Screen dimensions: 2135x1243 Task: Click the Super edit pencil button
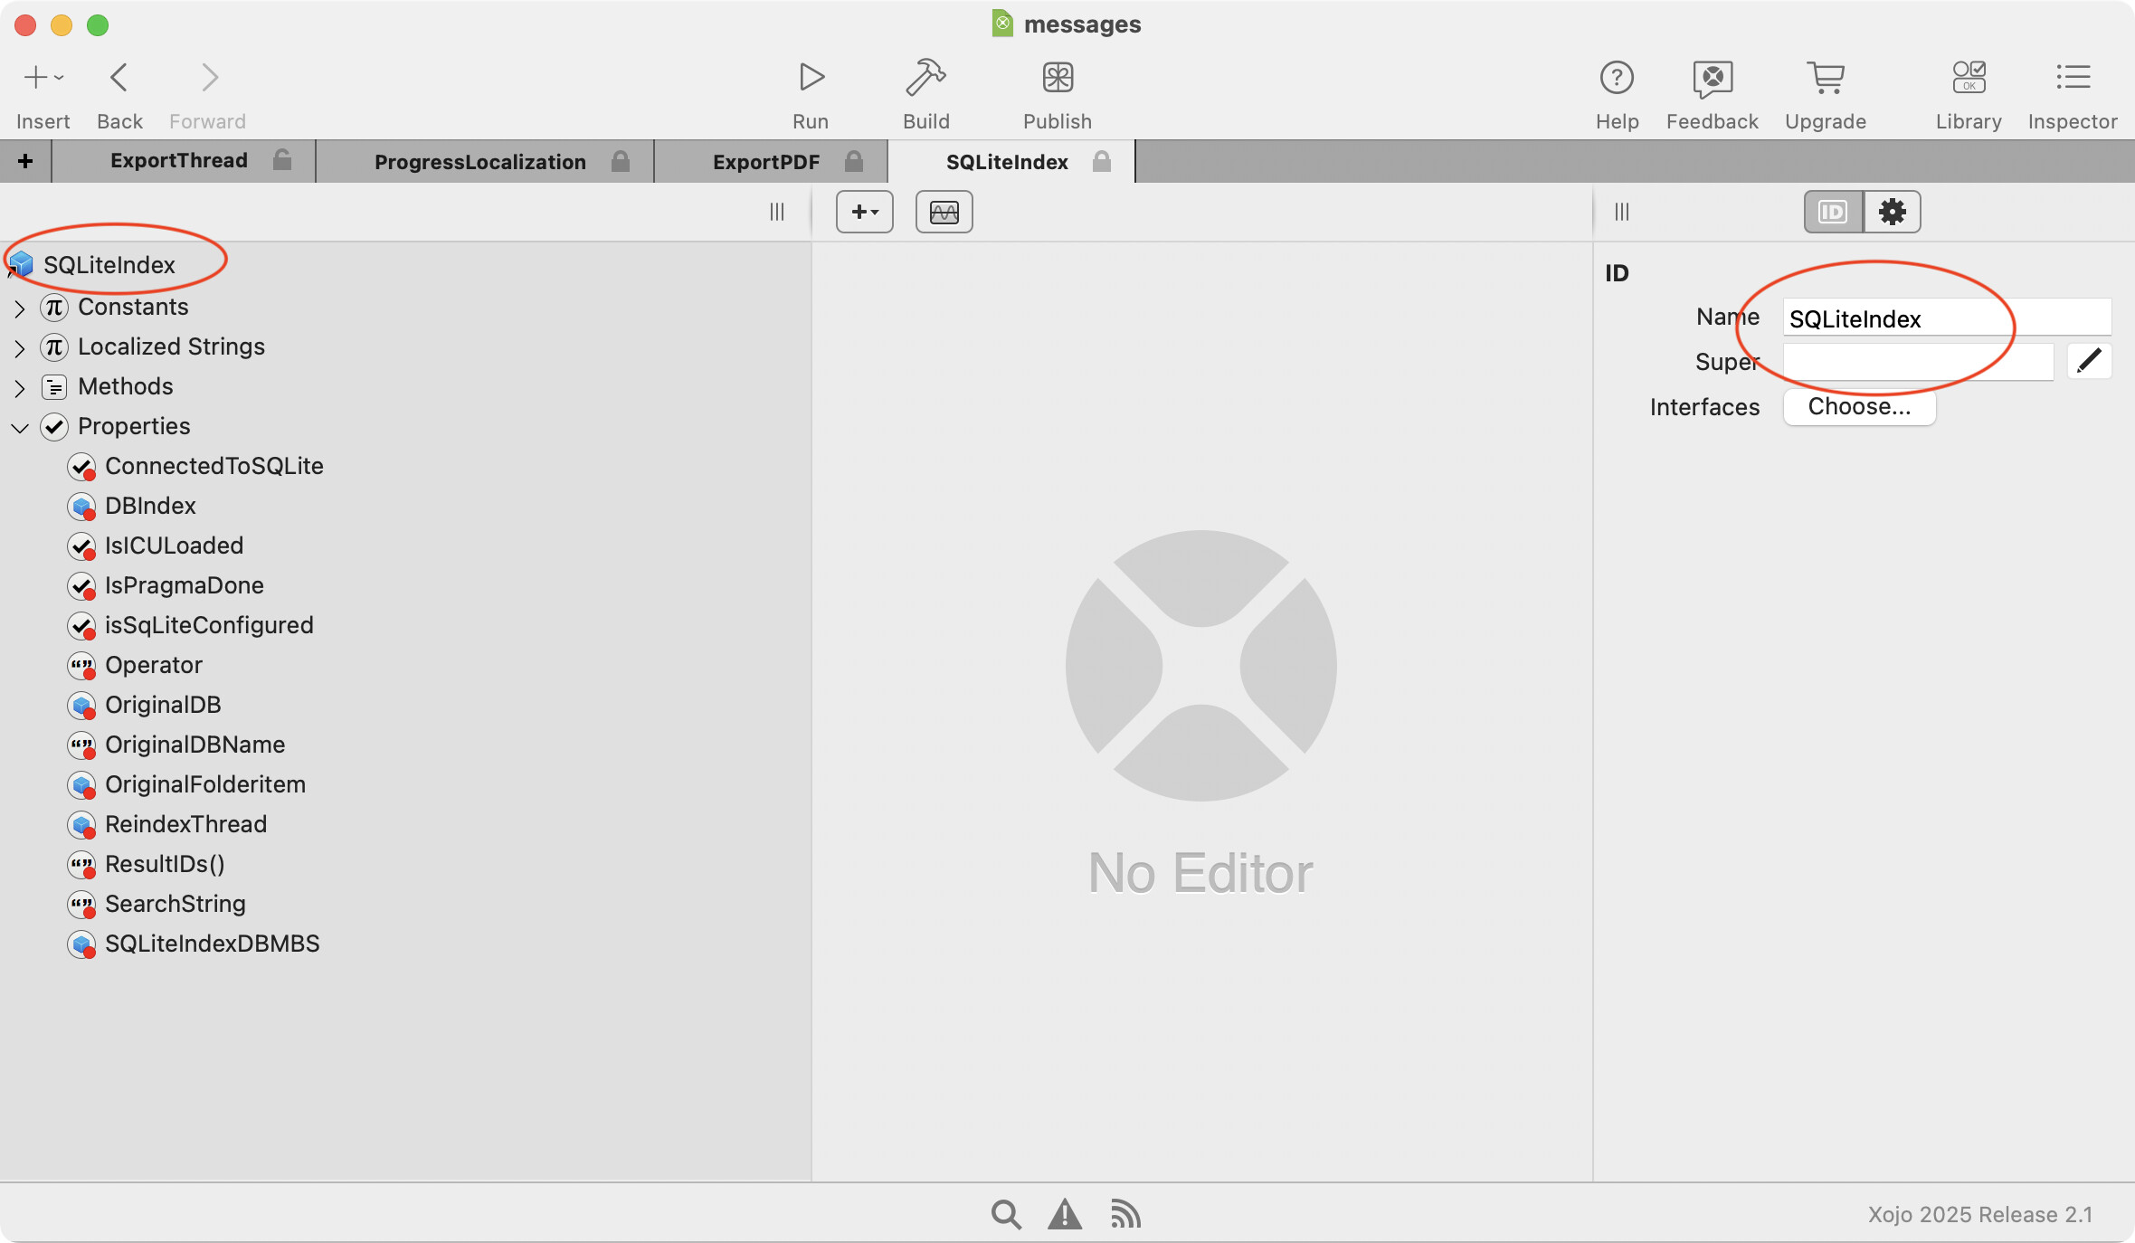pyautogui.click(x=2089, y=361)
